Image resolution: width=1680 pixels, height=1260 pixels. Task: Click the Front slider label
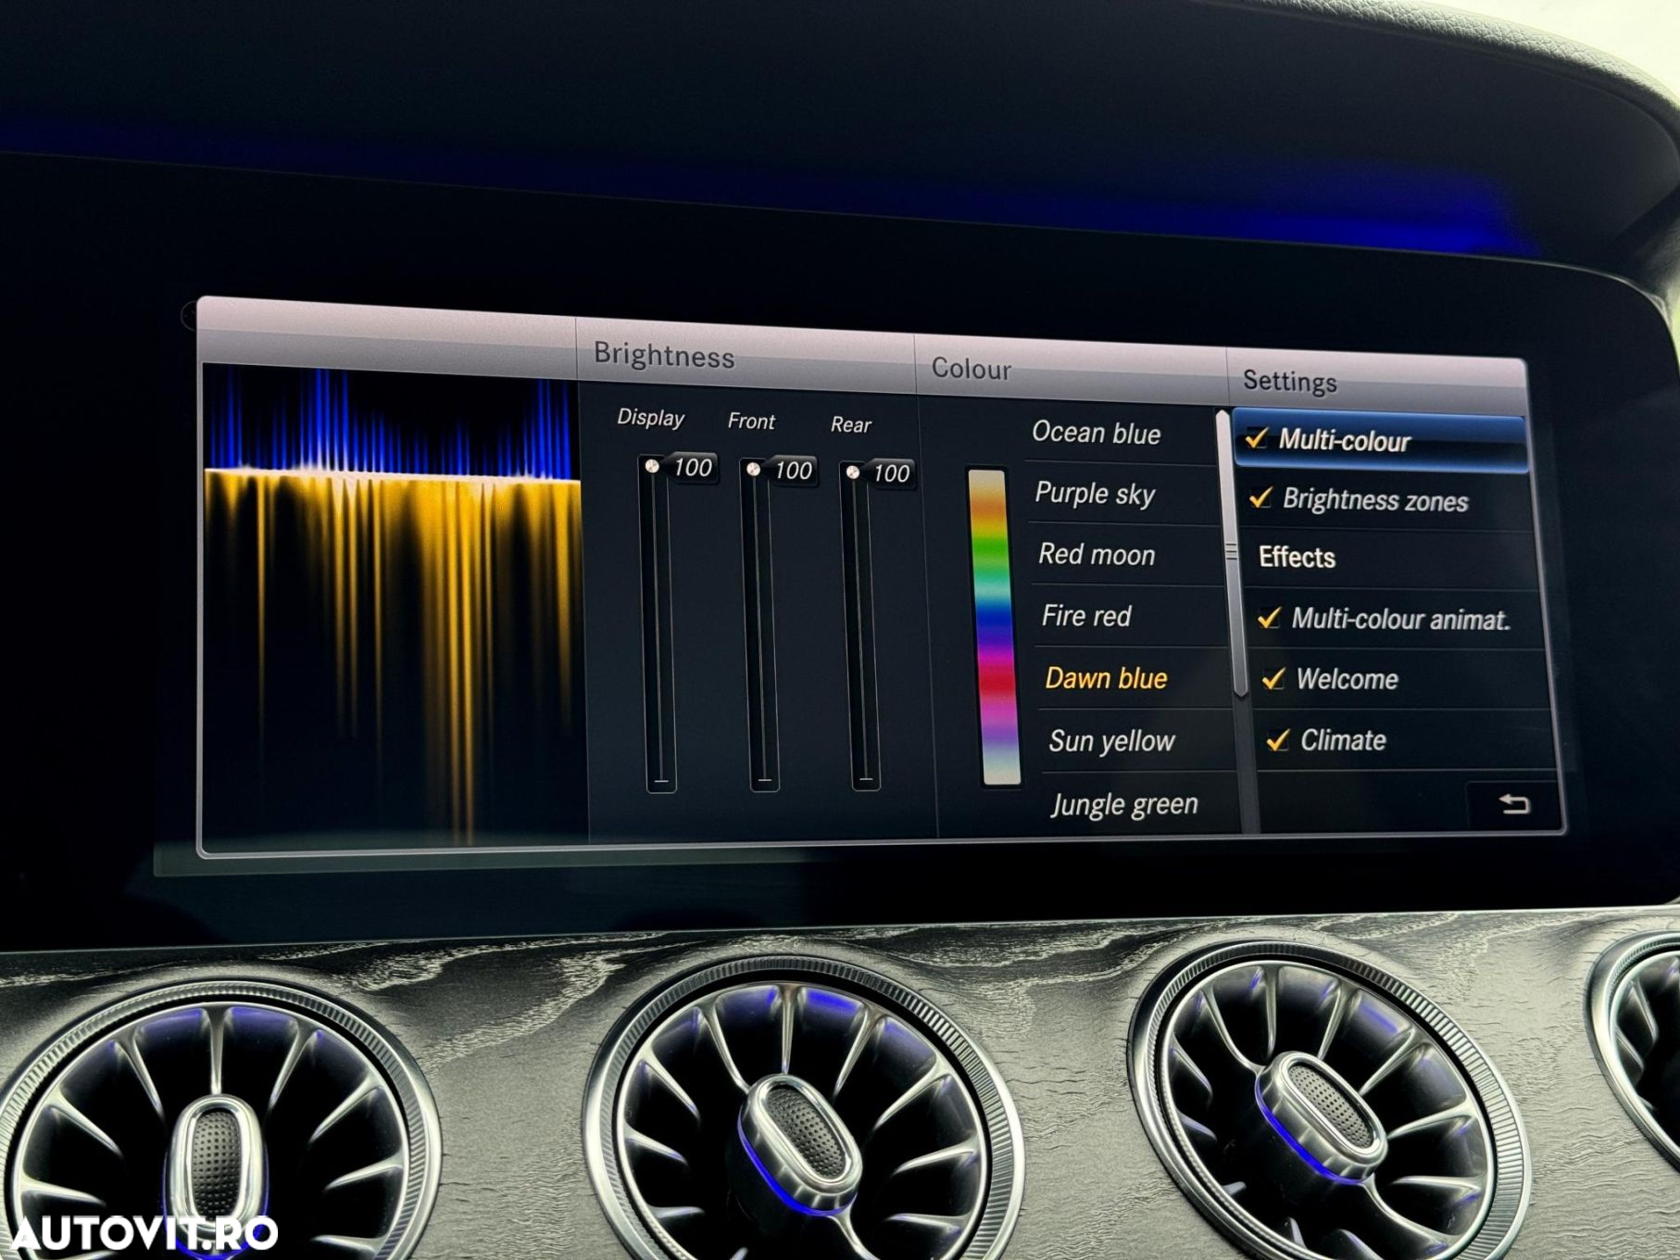[x=751, y=422]
